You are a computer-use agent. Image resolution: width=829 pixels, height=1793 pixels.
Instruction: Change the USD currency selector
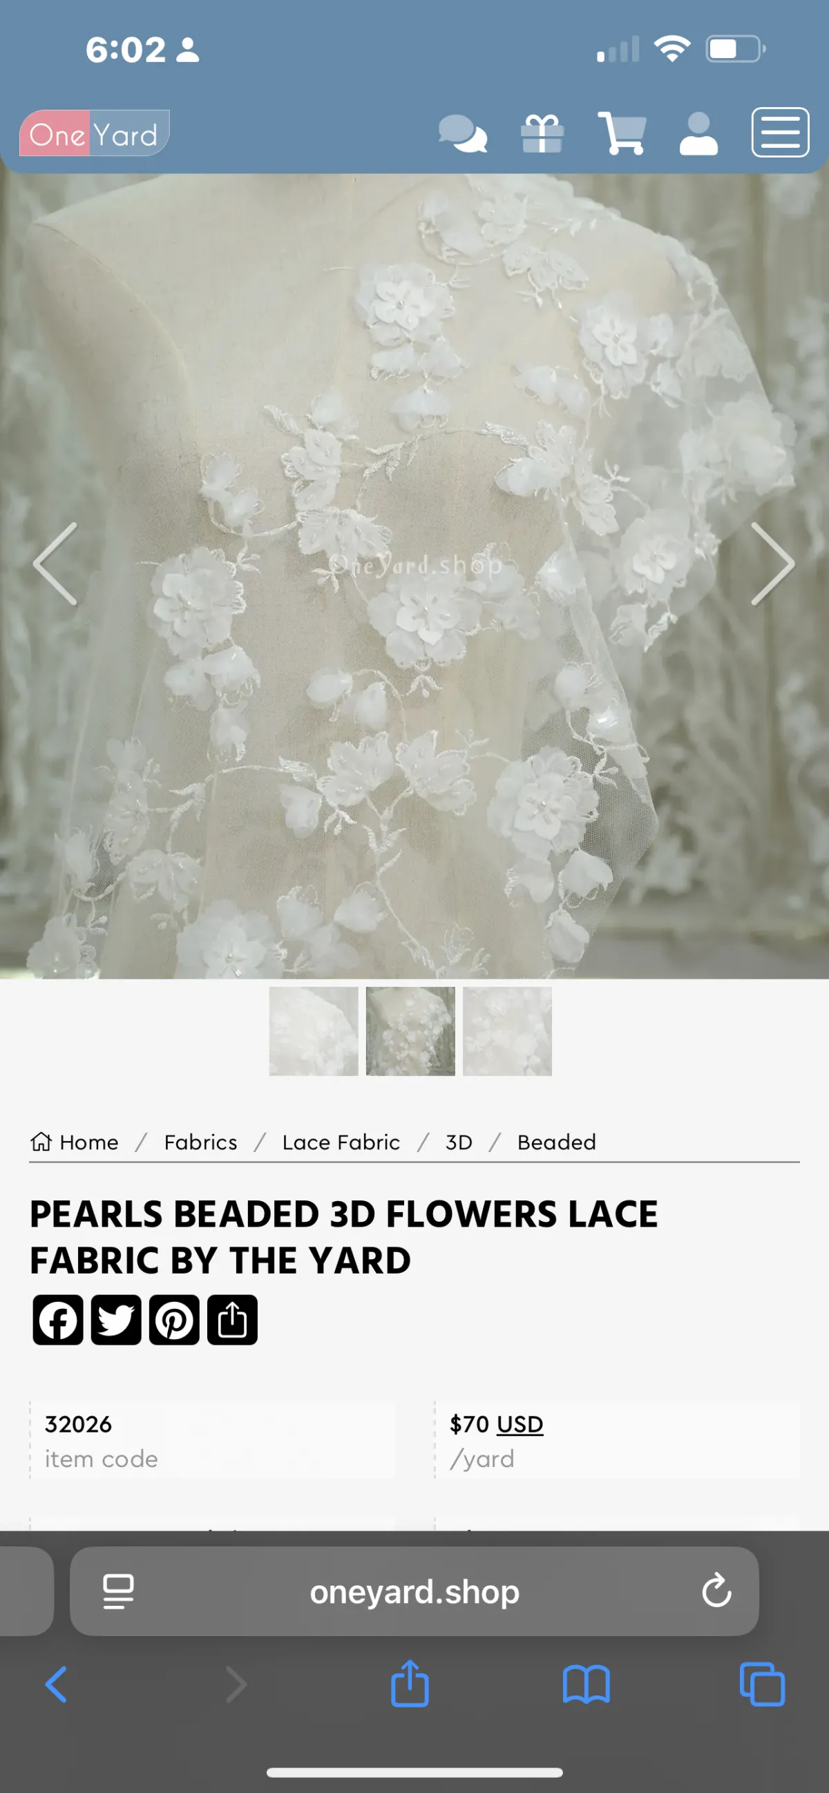click(520, 1424)
